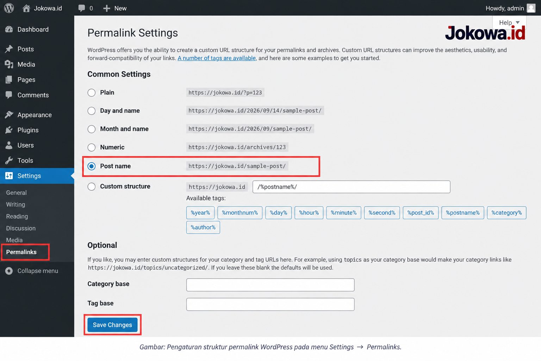Click Howdy, admin account text
Image resolution: width=541 pixels, height=361 pixels.
pos(505,8)
